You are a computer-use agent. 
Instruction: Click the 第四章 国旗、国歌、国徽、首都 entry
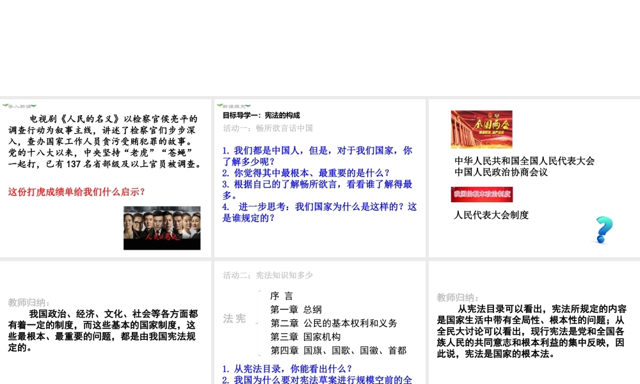339,350
